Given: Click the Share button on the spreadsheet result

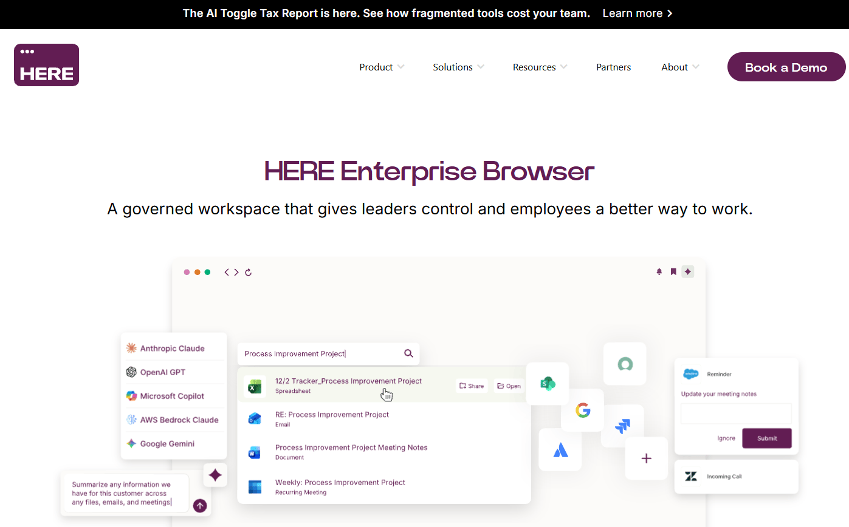Looking at the screenshot, I should pyautogui.click(x=472, y=386).
